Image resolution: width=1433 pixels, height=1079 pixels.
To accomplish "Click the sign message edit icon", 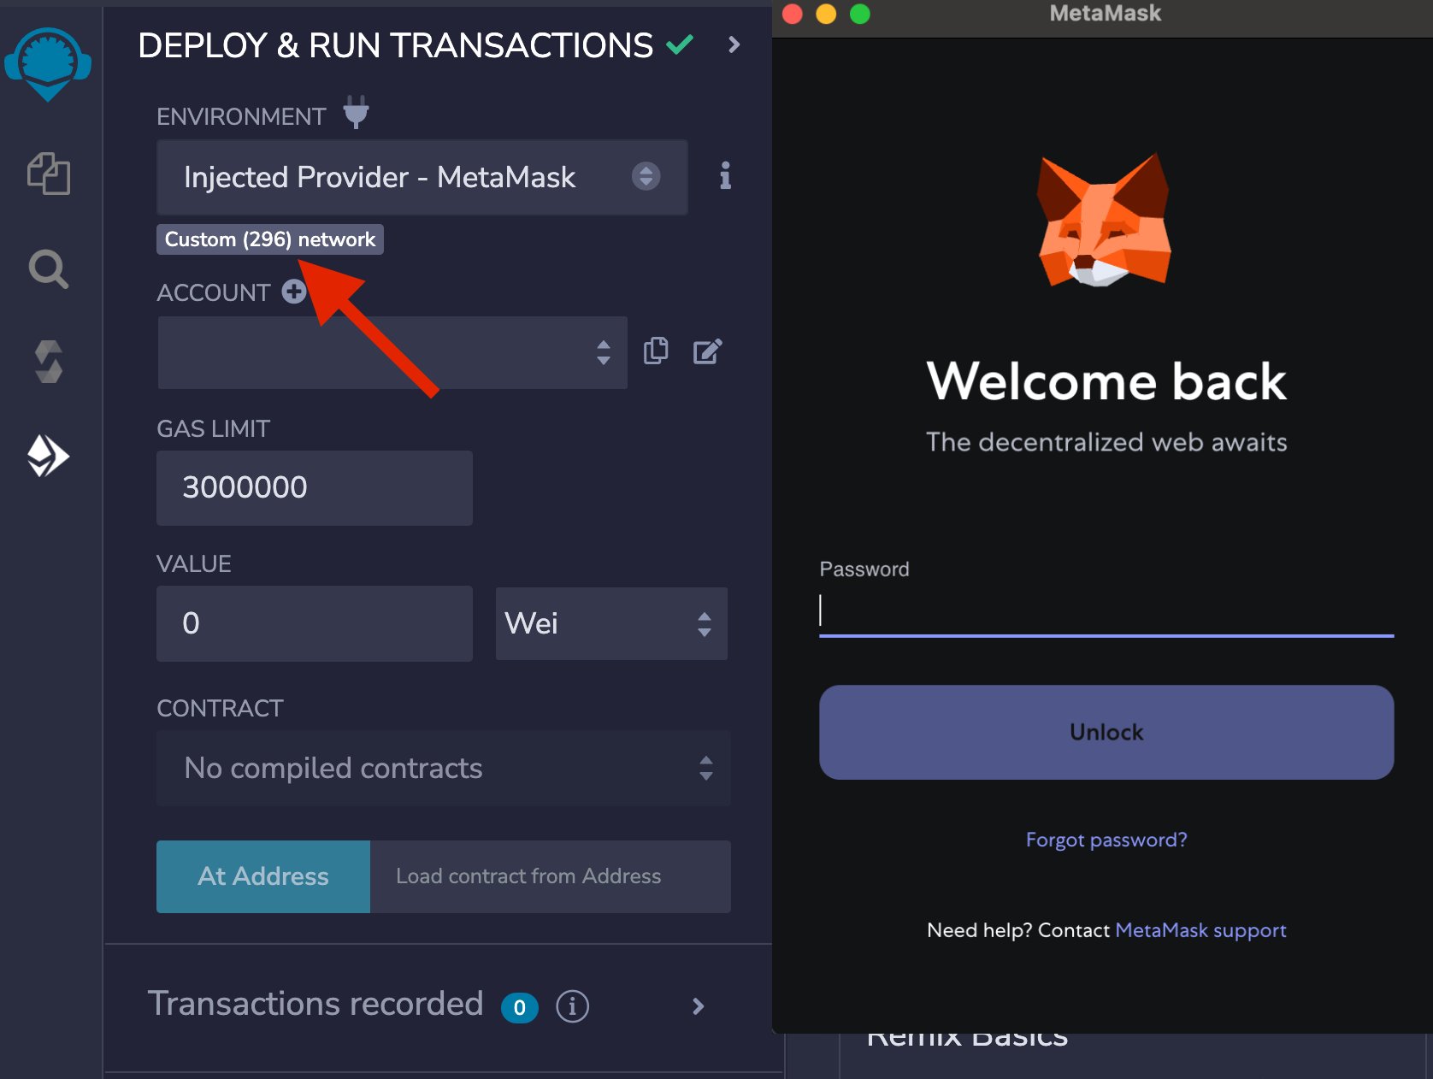I will [708, 351].
